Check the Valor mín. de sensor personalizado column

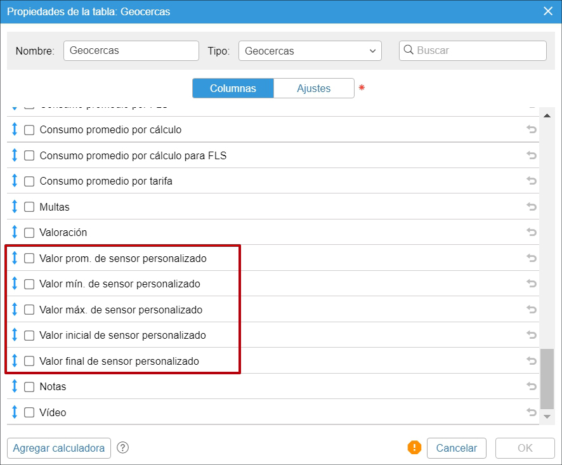coord(29,284)
